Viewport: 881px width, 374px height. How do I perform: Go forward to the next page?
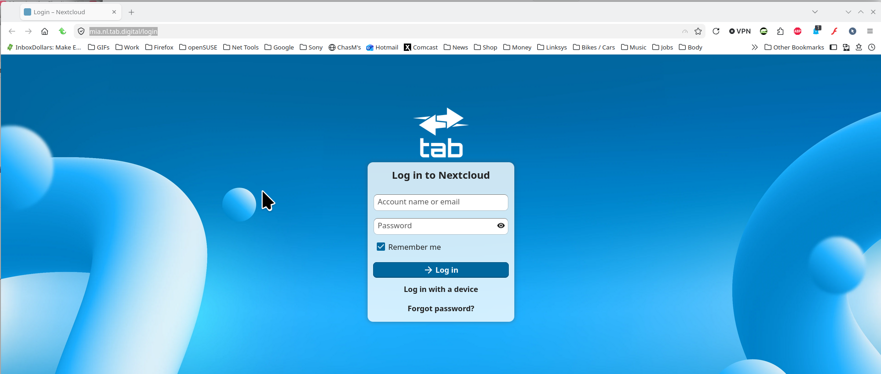[x=28, y=31]
